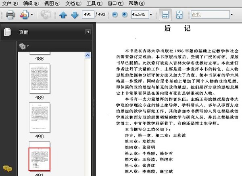Viewport: 242px width, 176px height.
Task: Collapse the pages navigation panel
Action: [88, 32]
